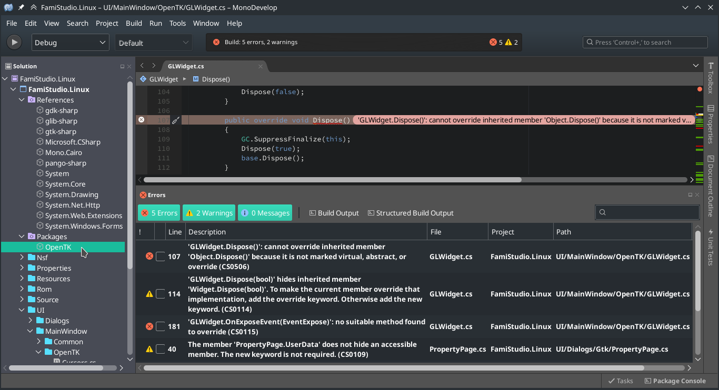Sort errors by the Description column
Screen dimensions: 719x390
(x=306, y=232)
